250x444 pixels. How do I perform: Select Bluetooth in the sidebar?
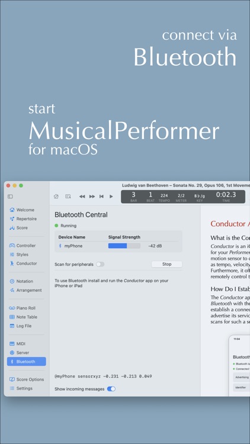[26, 362]
